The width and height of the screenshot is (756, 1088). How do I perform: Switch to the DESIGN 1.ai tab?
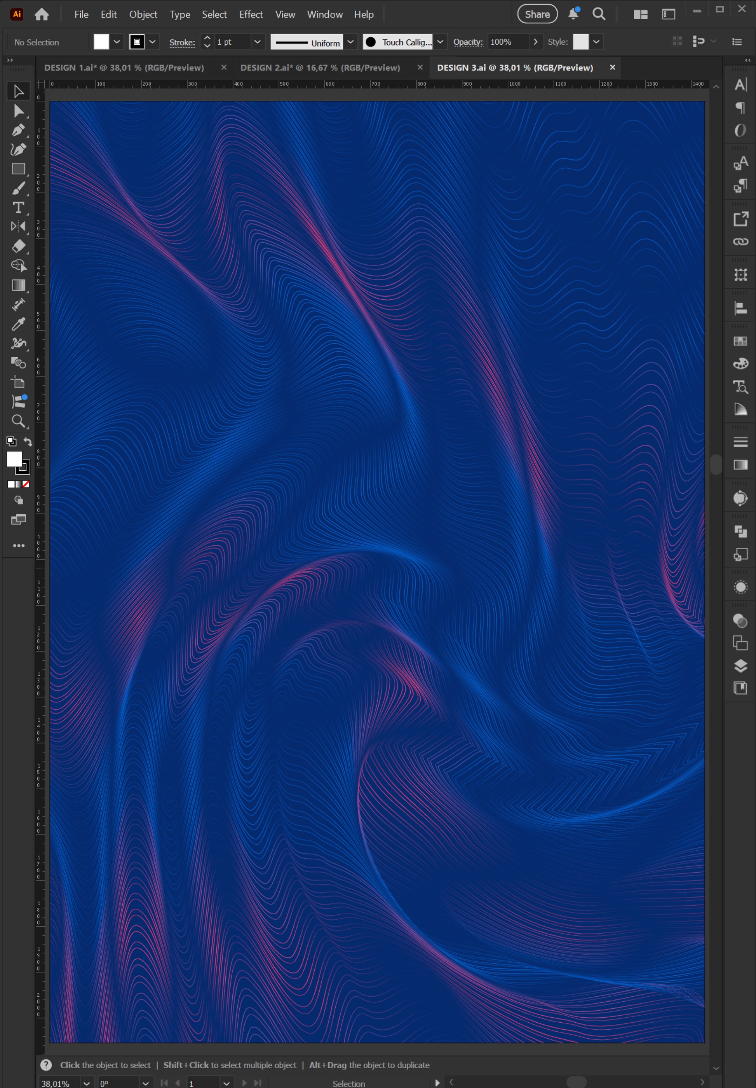coord(125,68)
